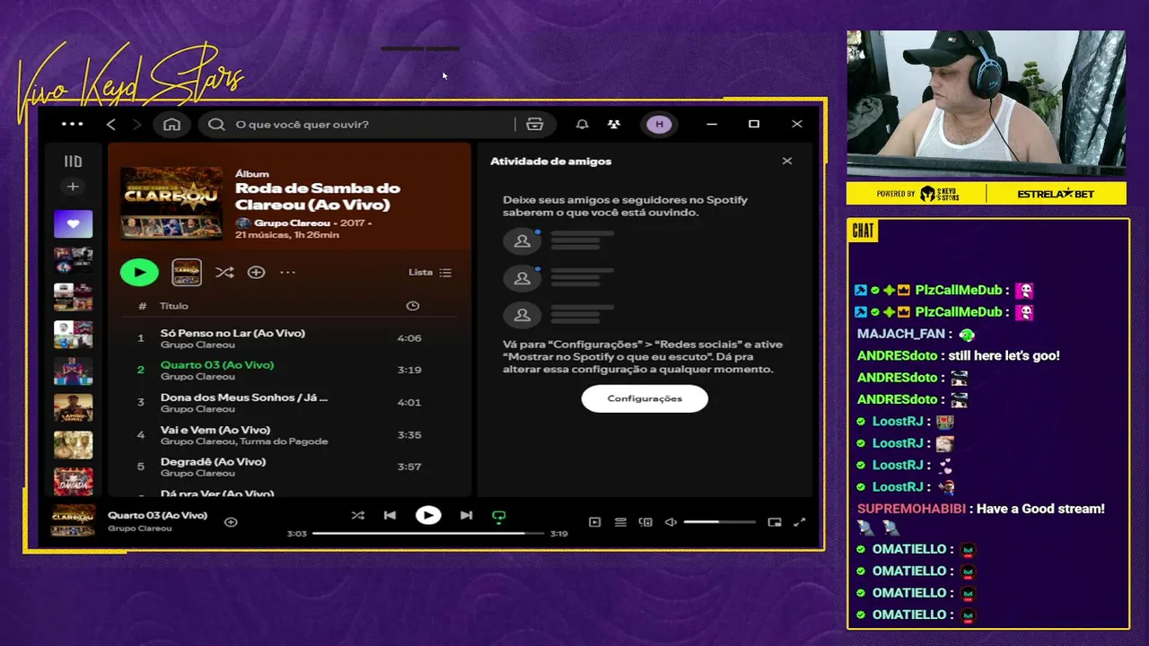The width and height of the screenshot is (1149, 646).
Task: Adjust the volume slider
Action: point(719,522)
